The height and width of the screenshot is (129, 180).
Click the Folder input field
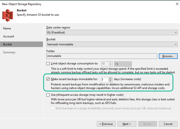point(102,56)
